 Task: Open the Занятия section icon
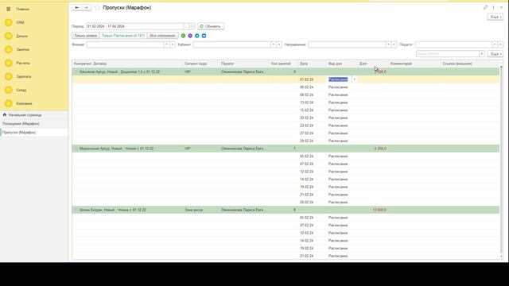pyautogui.click(x=9, y=49)
